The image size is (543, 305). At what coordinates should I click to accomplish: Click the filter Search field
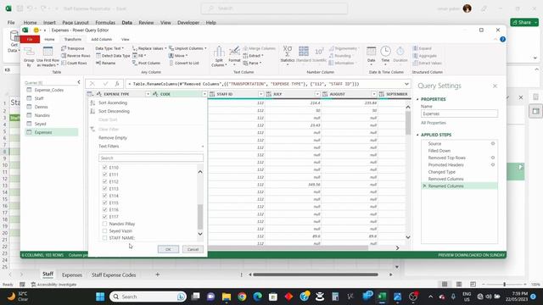tap(151, 158)
